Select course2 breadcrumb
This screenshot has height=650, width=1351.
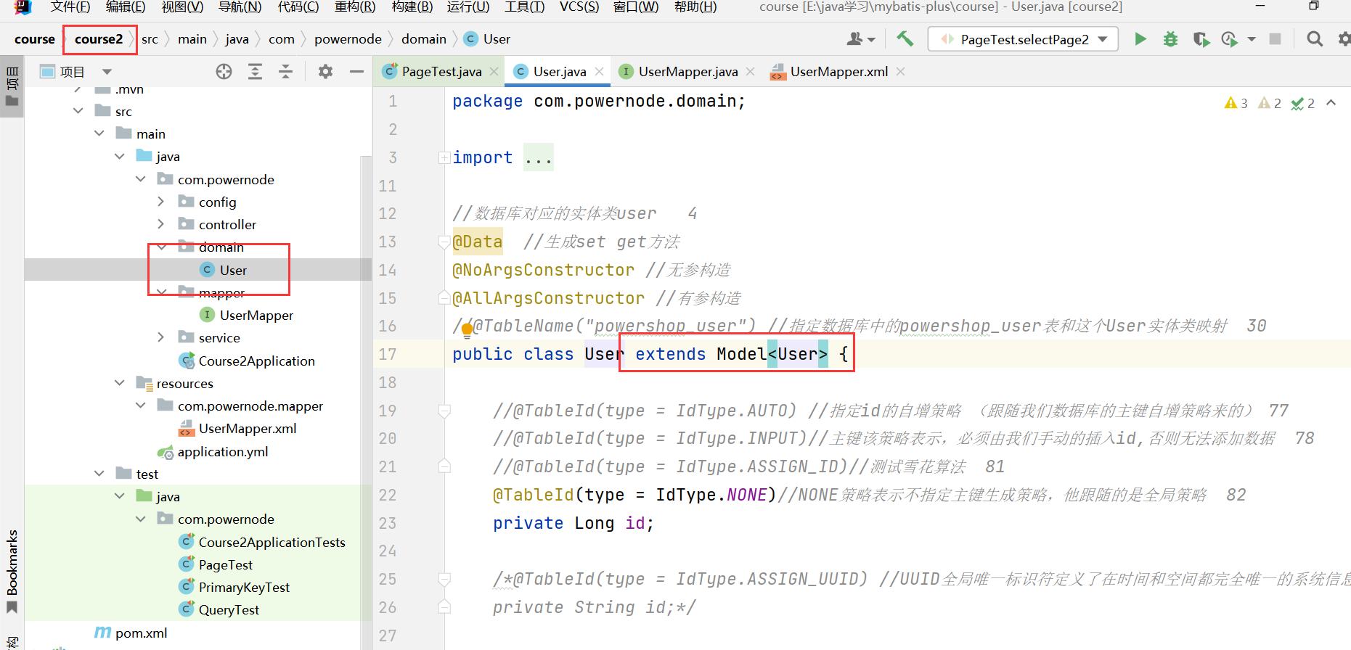[99, 39]
